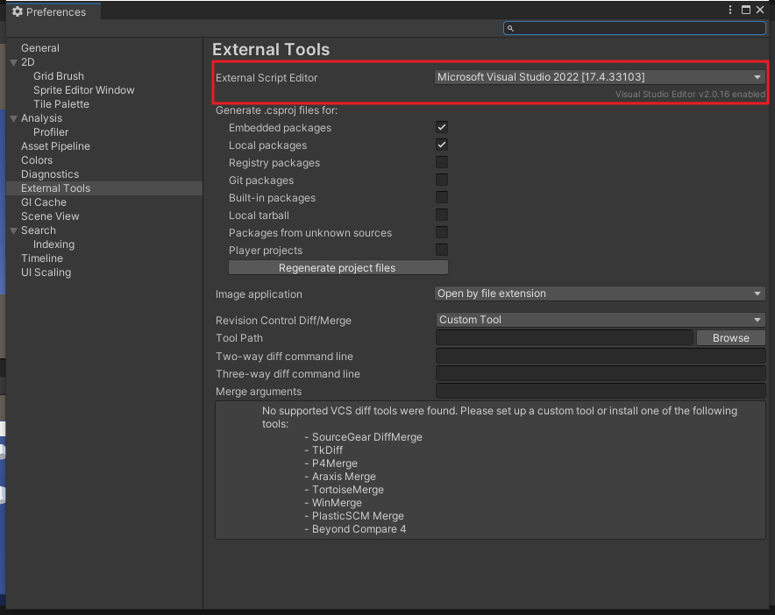Click 'Generate .csproj files for:' label
Screen dimensions: 775x615
pyautogui.click(x=276, y=110)
